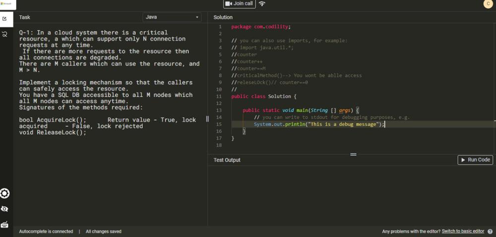496x237 pixels.
Task: Click the '// import java.util.*;' comment line
Action: [x=262, y=47]
